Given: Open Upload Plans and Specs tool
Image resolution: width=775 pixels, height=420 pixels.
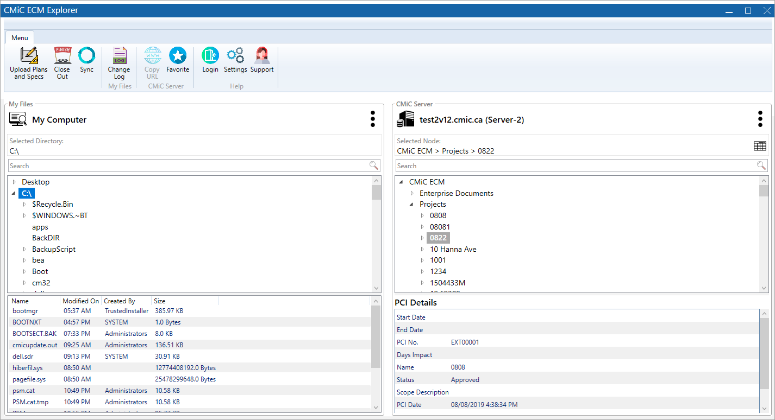Looking at the screenshot, I should click(x=29, y=63).
